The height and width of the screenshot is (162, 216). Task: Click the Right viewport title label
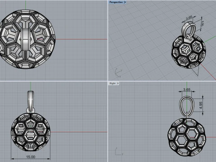tap(112, 83)
